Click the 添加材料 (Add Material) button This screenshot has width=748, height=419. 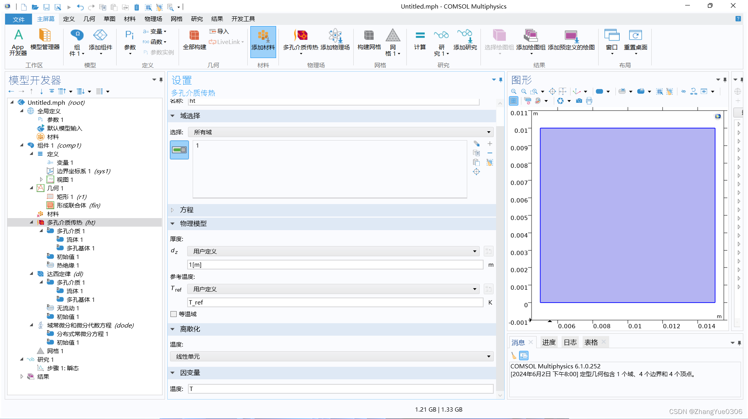tap(263, 42)
